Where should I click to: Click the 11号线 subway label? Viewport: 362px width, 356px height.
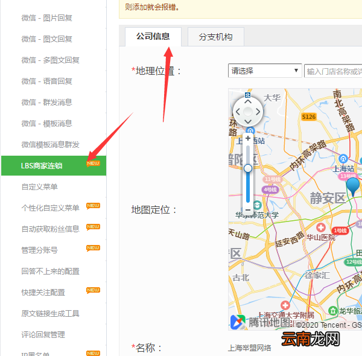point(273,179)
